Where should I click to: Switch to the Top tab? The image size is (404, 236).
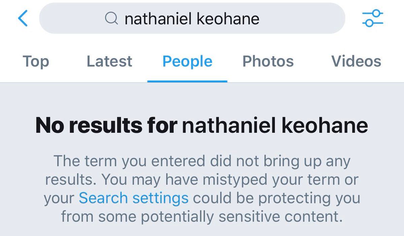(36, 62)
